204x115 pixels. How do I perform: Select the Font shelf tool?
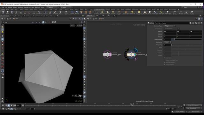pos(60,12)
